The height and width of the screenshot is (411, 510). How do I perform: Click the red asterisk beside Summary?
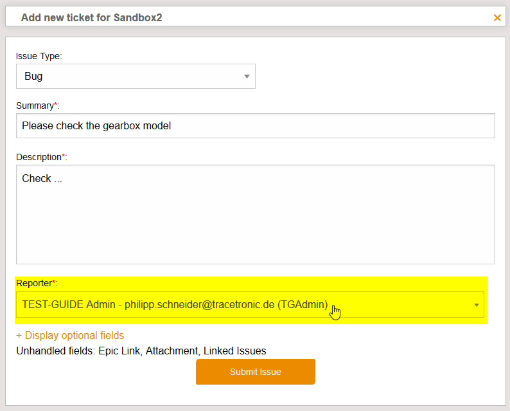[x=55, y=104]
